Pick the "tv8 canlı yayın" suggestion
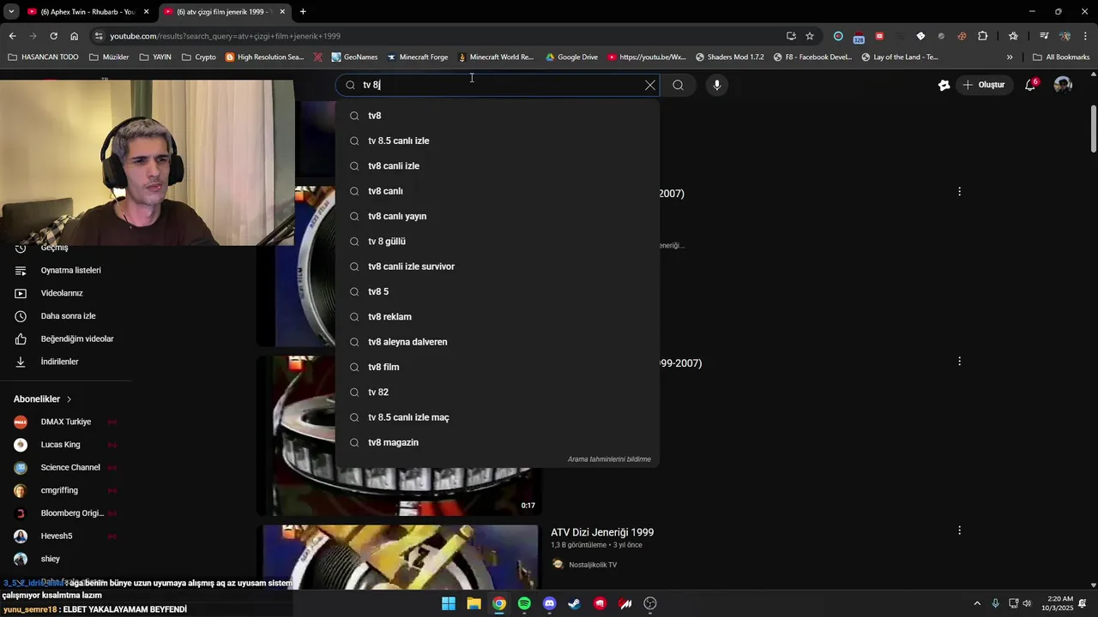Image resolution: width=1098 pixels, height=617 pixels. (x=498, y=216)
